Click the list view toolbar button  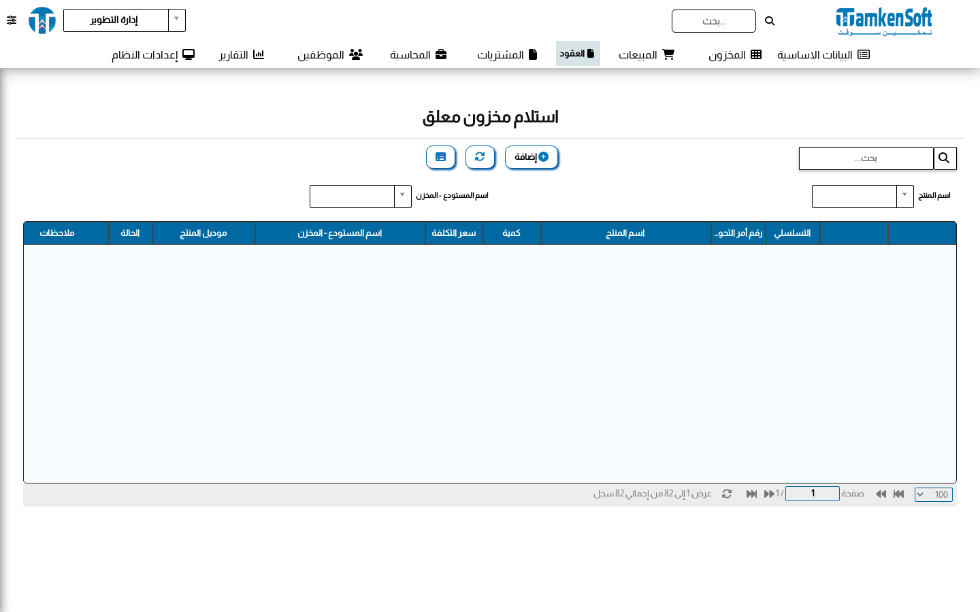[x=440, y=157]
